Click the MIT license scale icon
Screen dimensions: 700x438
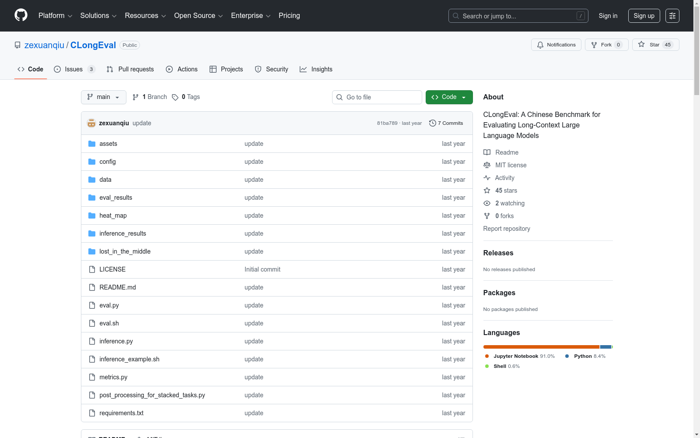click(x=487, y=165)
